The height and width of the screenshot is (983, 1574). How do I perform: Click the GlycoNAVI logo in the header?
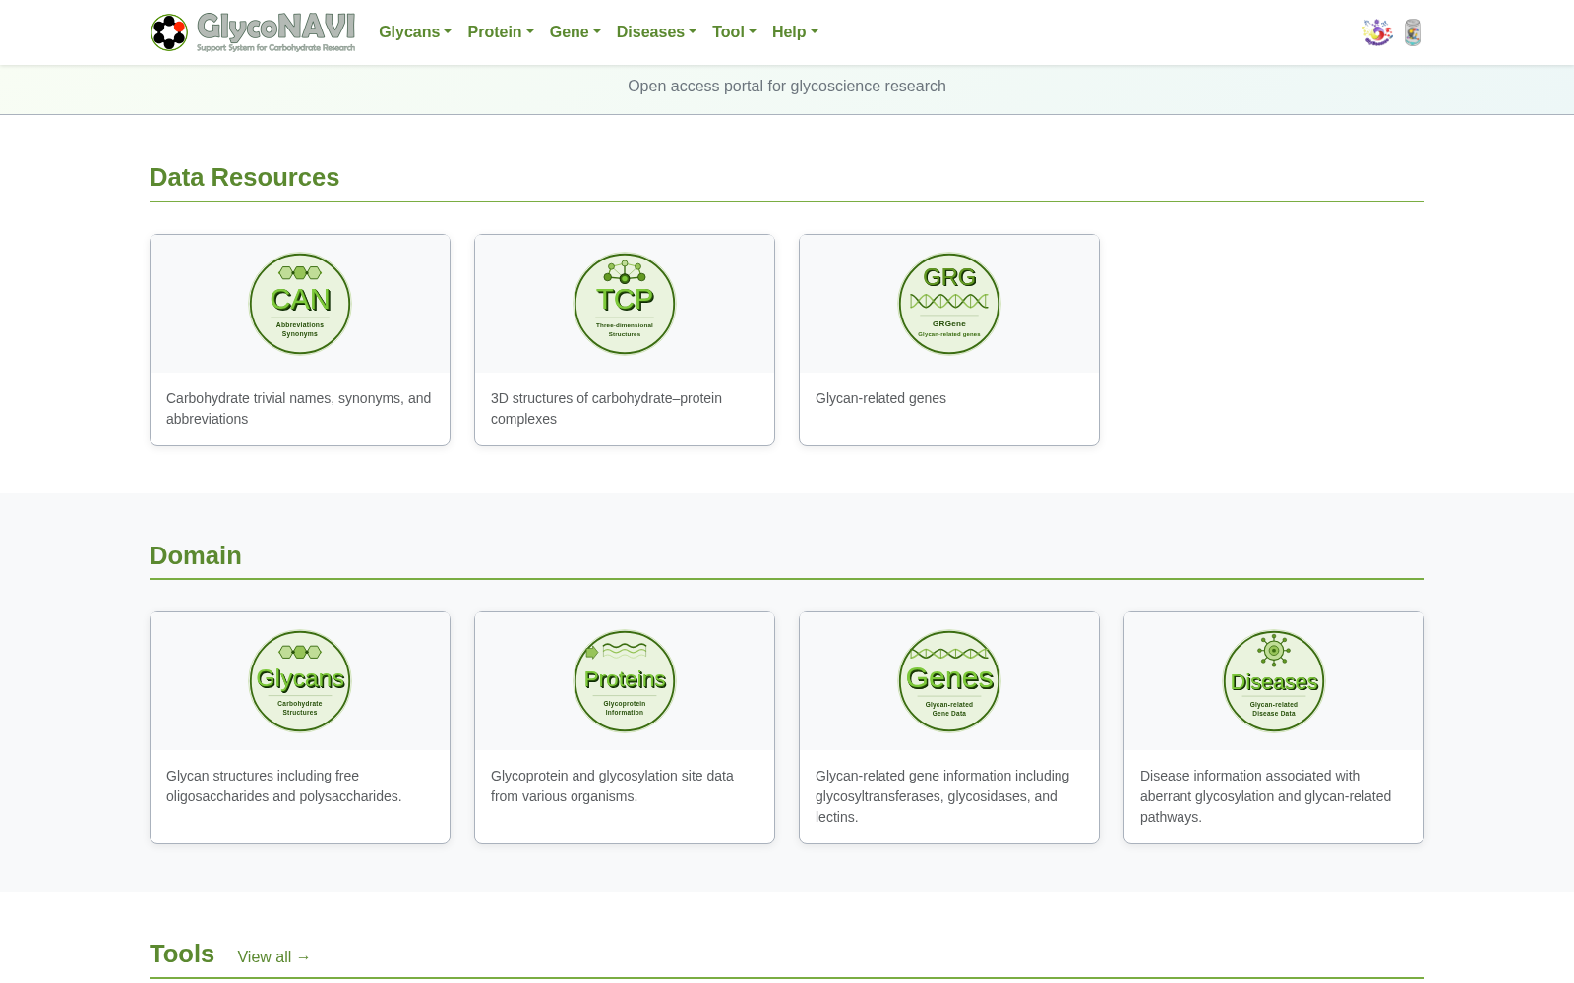pyautogui.click(x=253, y=32)
